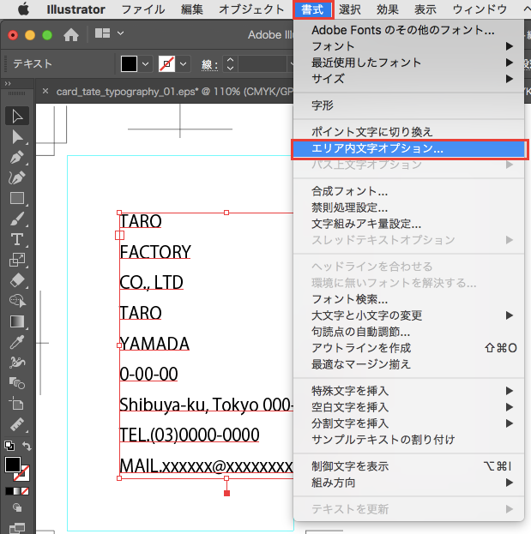Open the stroke color dropdown

[182, 64]
